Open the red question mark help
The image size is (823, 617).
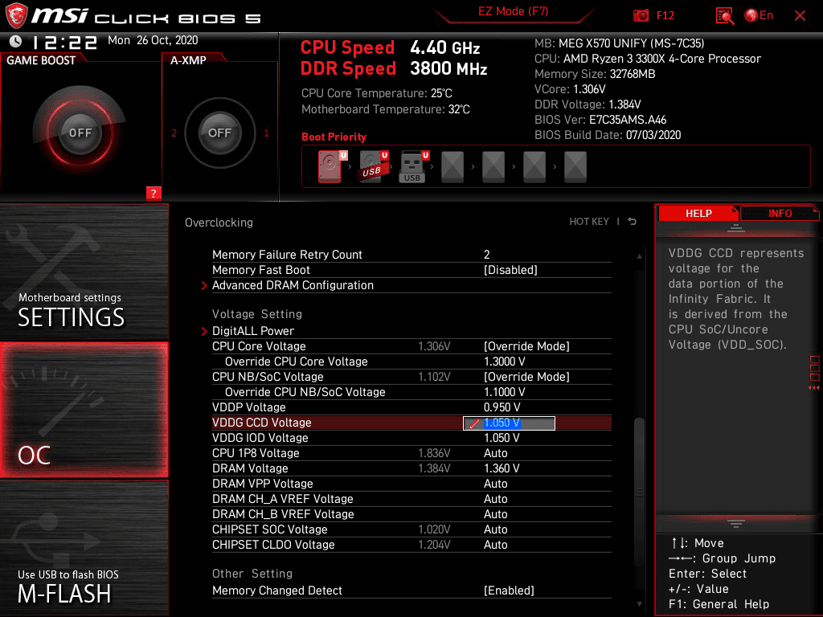(x=154, y=193)
